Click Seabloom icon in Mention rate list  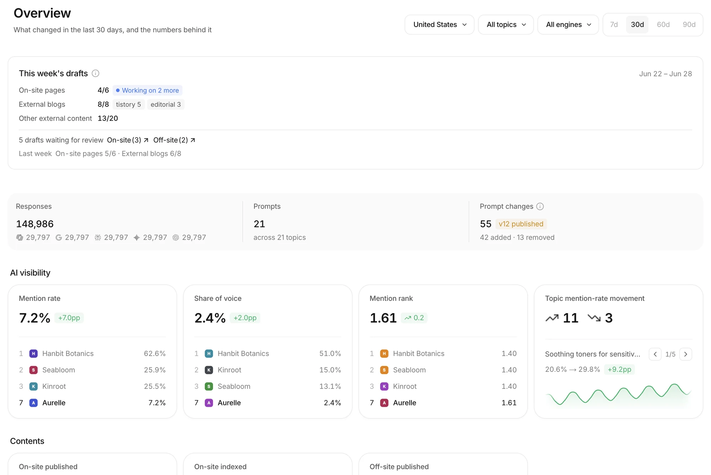coord(33,370)
